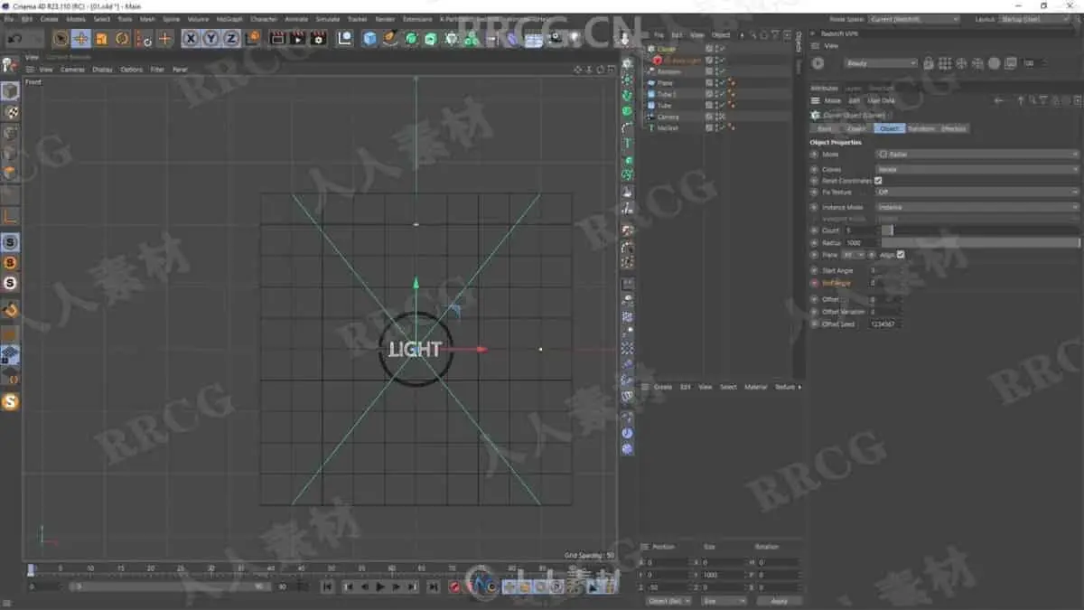Click Render to Picture Viewer icon
The image size is (1084, 610).
pyautogui.click(x=297, y=38)
